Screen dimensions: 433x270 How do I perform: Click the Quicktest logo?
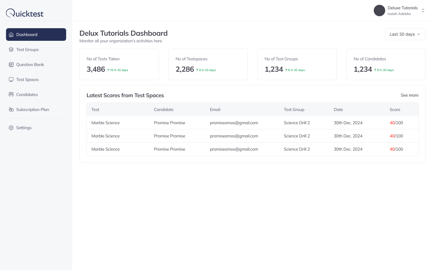coord(25,13)
